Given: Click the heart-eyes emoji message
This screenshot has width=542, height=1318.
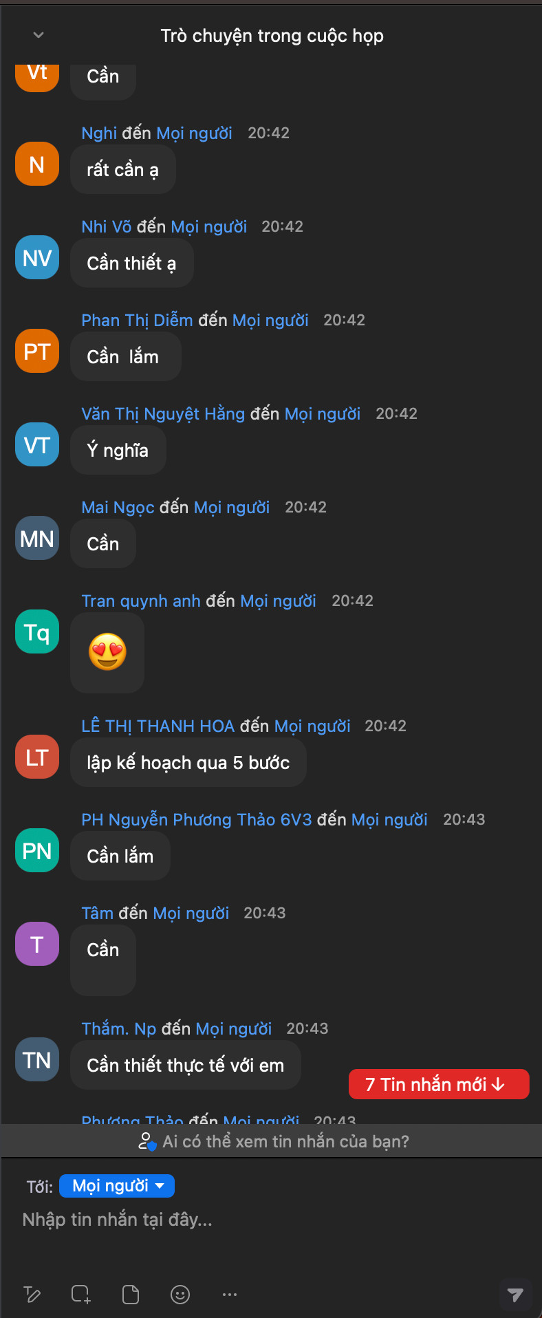Looking at the screenshot, I should pyautogui.click(x=107, y=652).
